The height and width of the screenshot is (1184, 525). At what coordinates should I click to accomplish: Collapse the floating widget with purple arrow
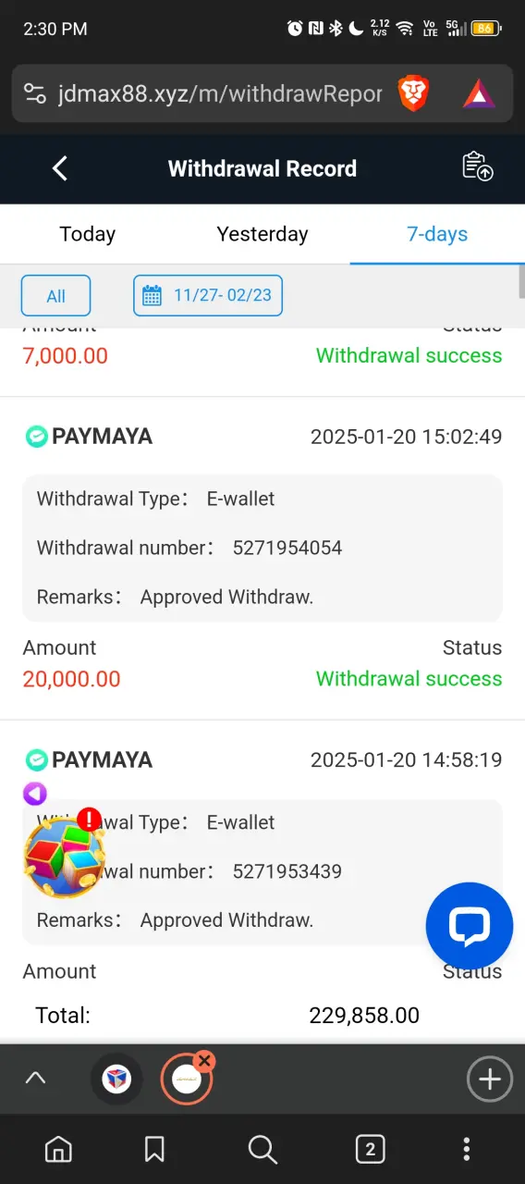tap(35, 794)
